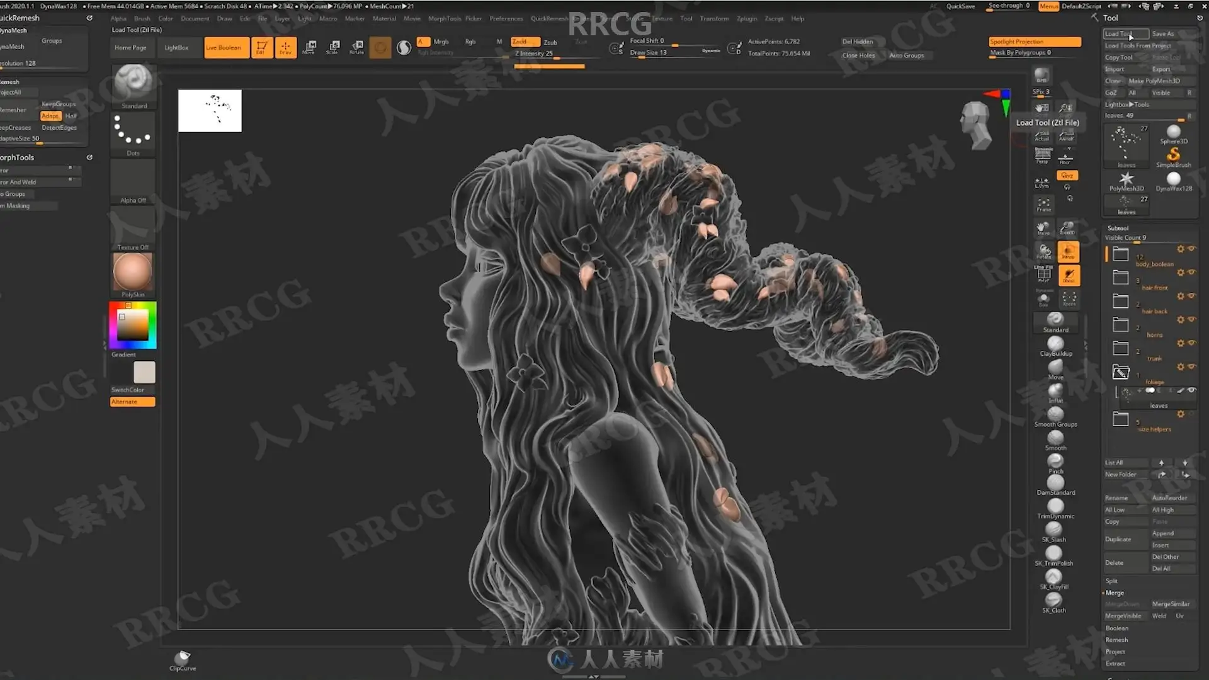Toggle Perspective distortion (Persp) icon

pos(1043,156)
